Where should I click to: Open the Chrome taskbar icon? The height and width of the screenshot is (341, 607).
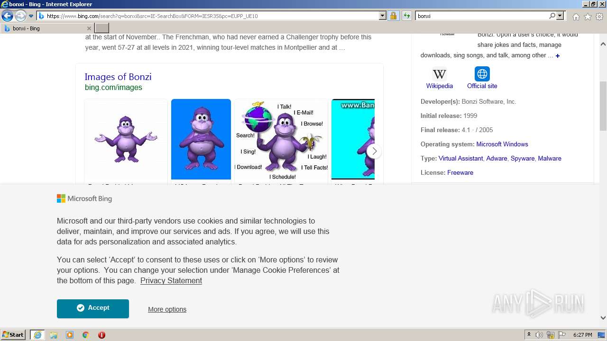86,335
